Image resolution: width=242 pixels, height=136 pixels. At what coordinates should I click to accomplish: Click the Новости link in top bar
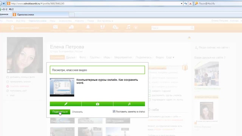[x=79, y=21]
